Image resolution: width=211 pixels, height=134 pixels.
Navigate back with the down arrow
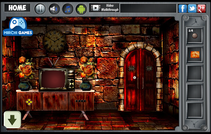[x=12, y=120]
